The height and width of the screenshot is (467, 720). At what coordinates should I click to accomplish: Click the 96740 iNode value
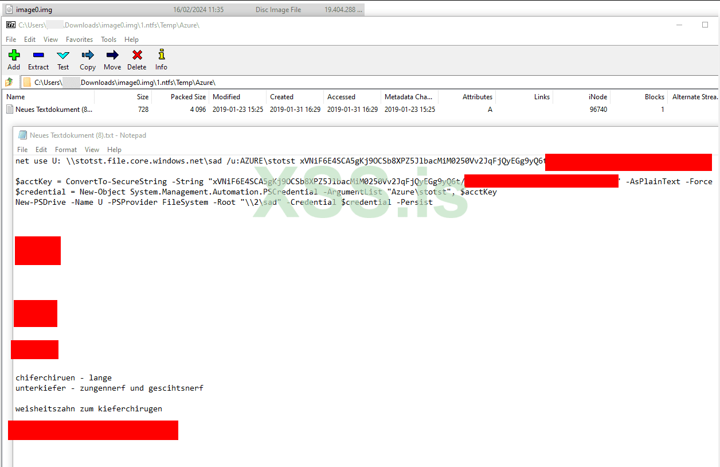coord(598,109)
